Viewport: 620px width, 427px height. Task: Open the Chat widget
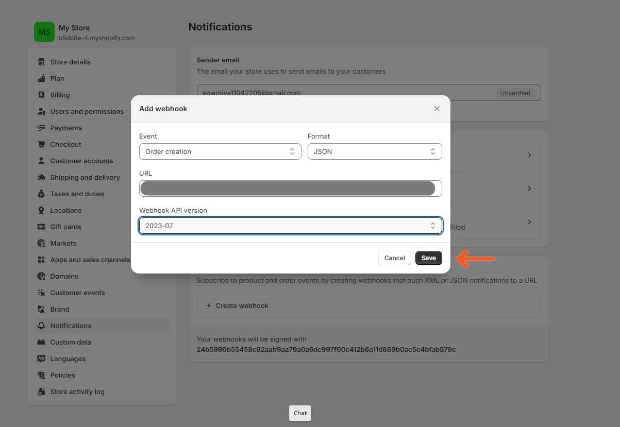coord(299,413)
